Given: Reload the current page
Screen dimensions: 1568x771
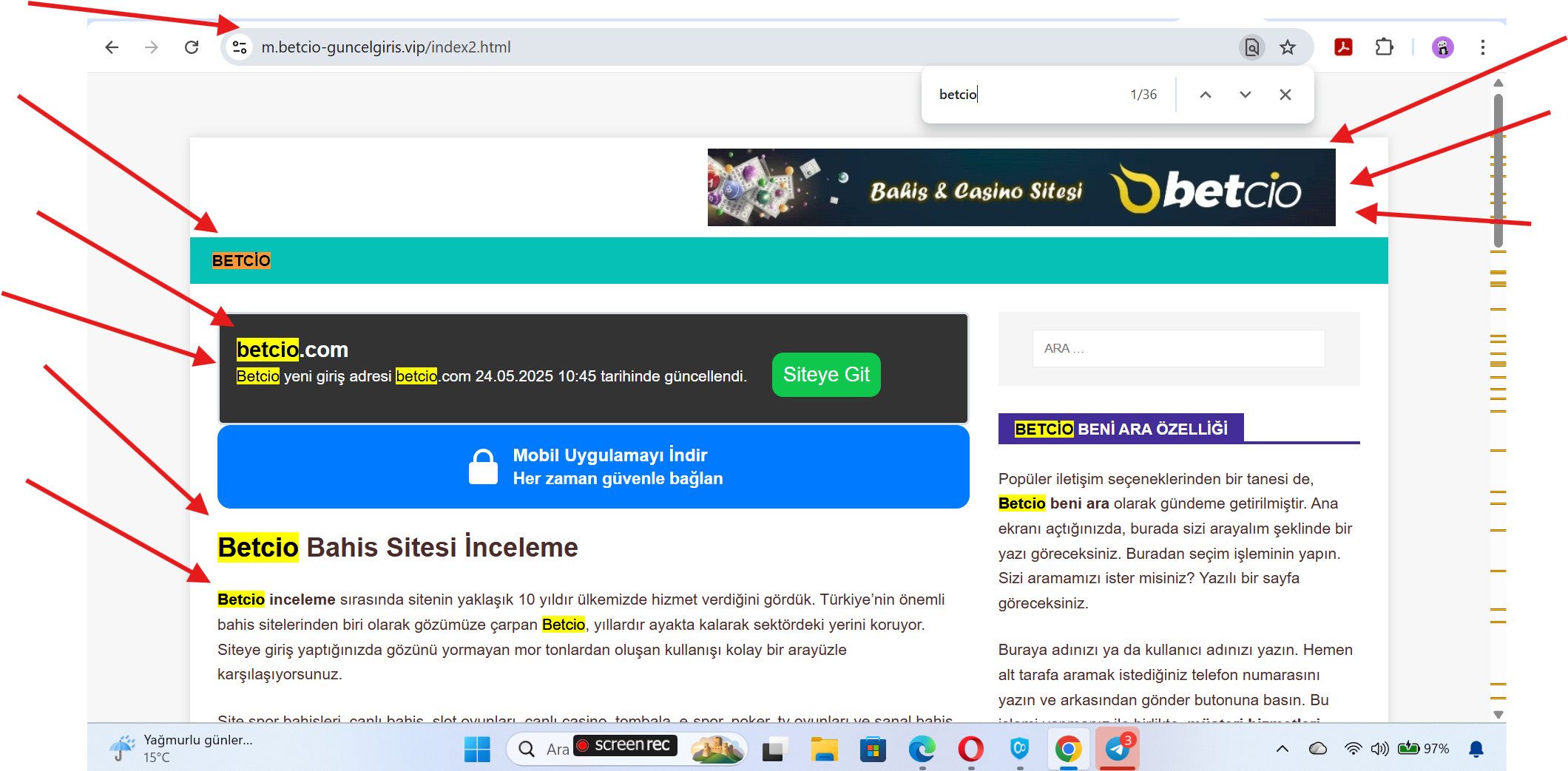Looking at the screenshot, I should (192, 47).
